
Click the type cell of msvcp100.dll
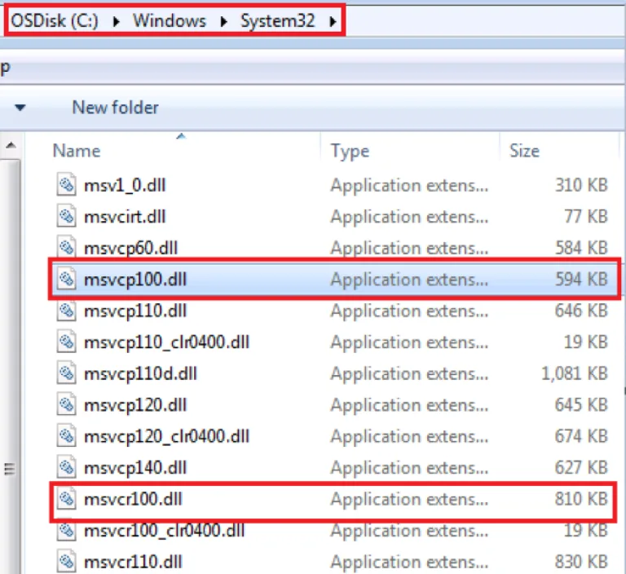409,280
